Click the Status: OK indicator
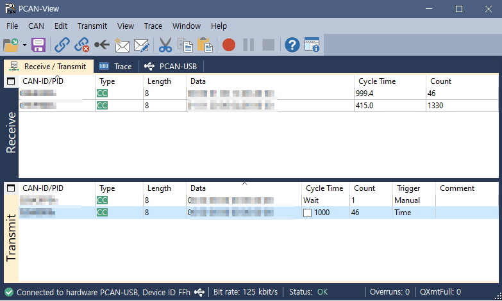 tap(308, 292)
